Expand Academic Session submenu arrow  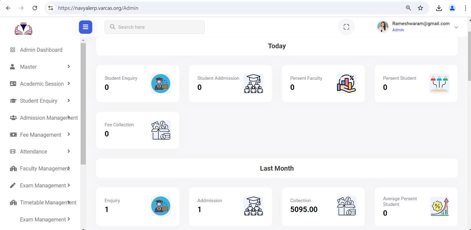69,84
